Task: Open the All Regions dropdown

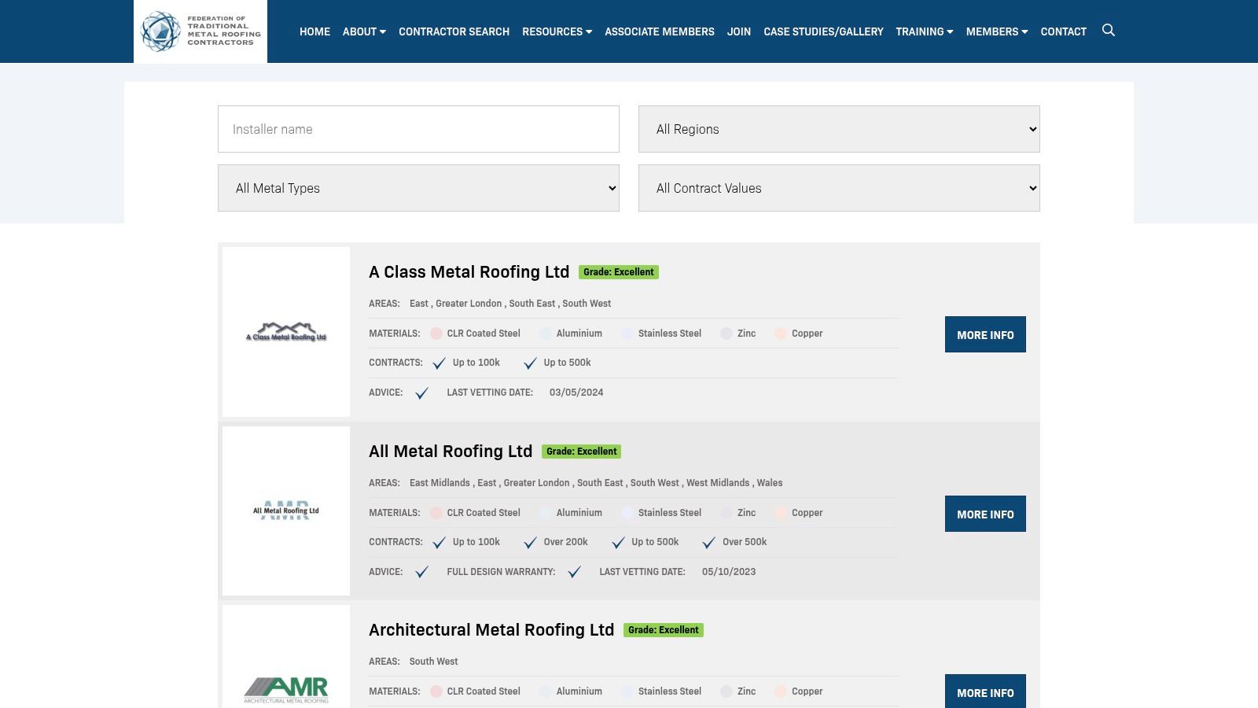Action: [839, 129]
